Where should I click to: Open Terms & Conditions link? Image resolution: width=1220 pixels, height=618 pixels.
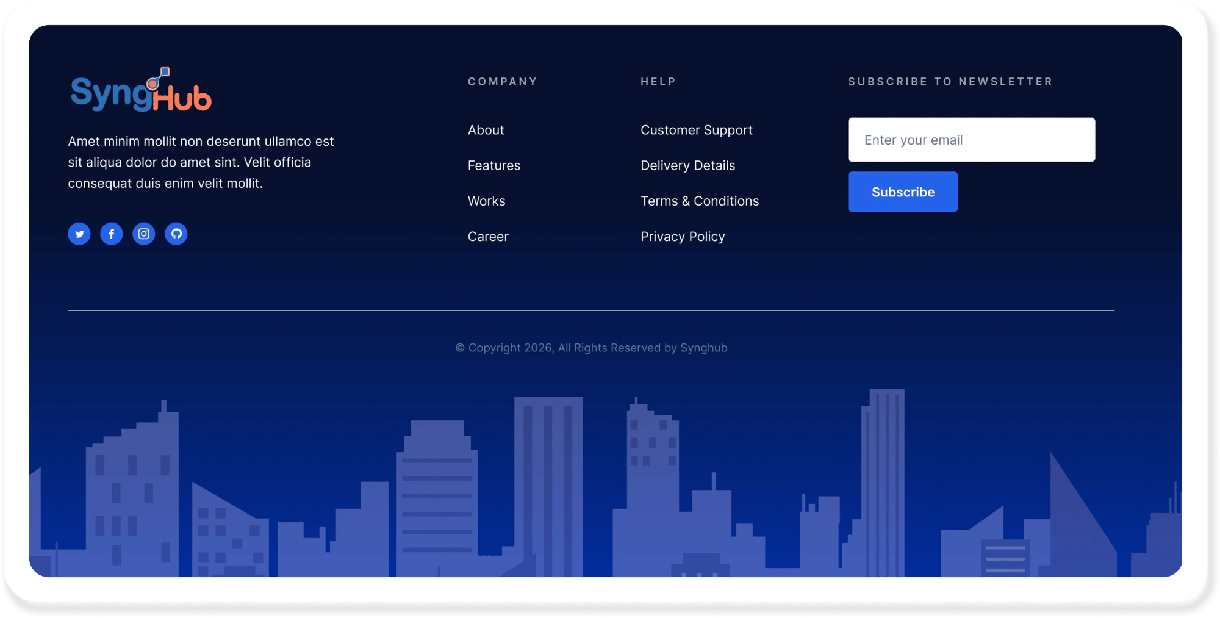click(x=700, y=201)
